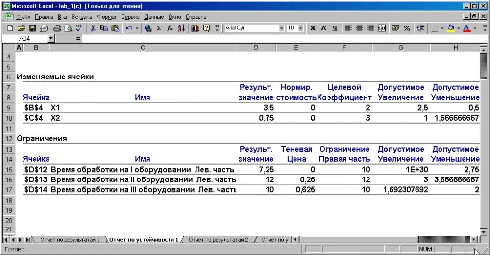490x255 pixels.
Task: Open the Формат menu
Action: point(106,17)
